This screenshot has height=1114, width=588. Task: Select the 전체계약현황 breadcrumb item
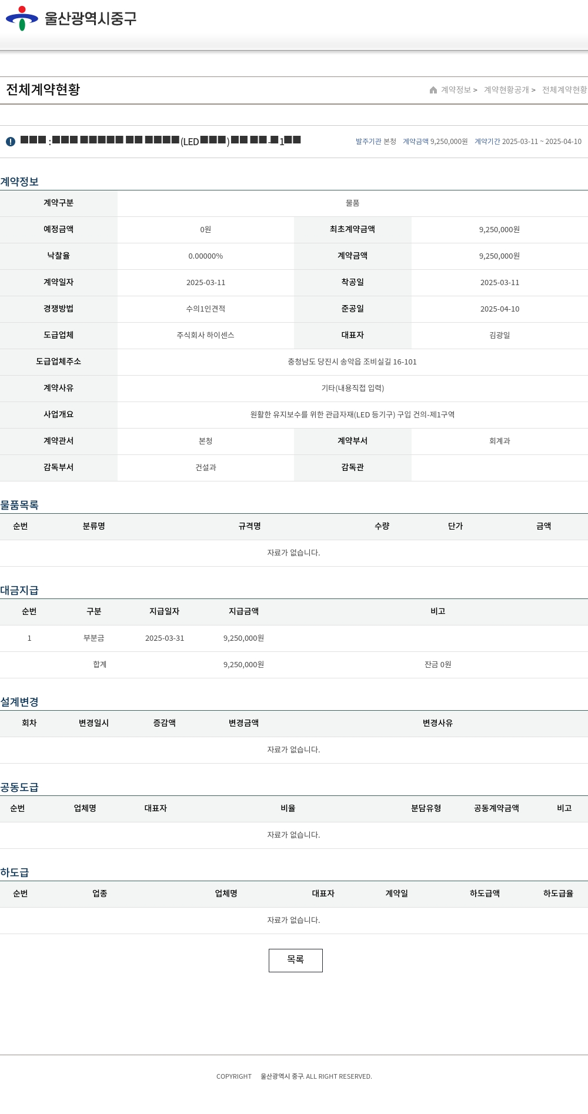click(564, 90)
